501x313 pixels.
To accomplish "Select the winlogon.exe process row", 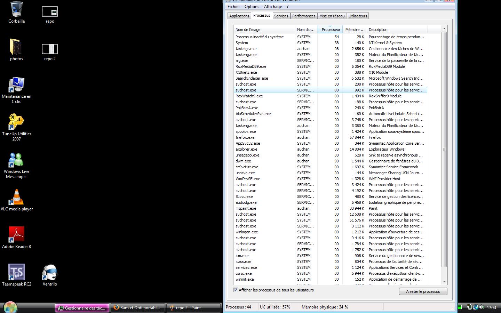I will (330, 232).
